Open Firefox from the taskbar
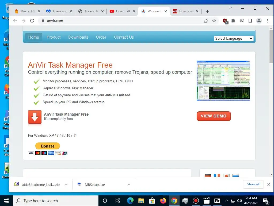Image resolution: width=274 pixels, height=206 pixels. click(163, 201)
